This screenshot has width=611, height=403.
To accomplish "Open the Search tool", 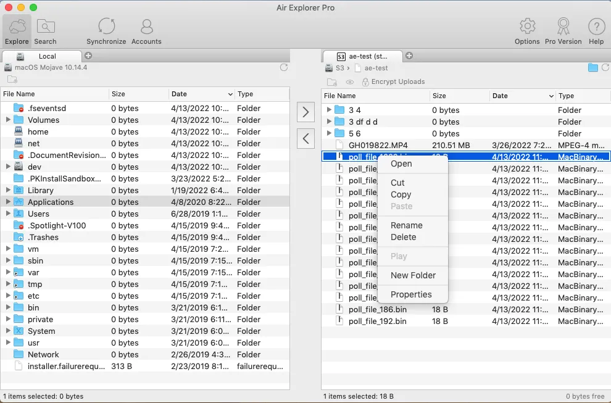I will pyautogui.click(x=45, y=31).
